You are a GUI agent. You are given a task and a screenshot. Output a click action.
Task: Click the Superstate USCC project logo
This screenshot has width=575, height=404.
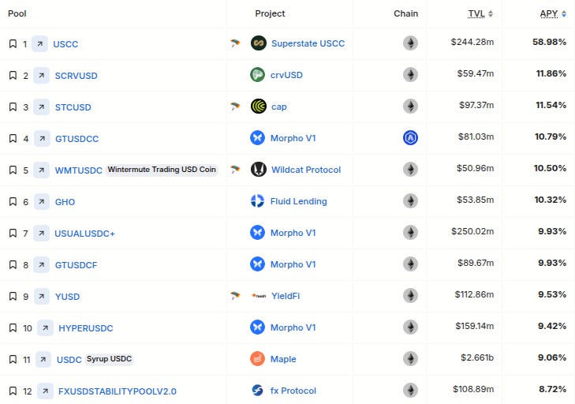(x=259, y=43)
